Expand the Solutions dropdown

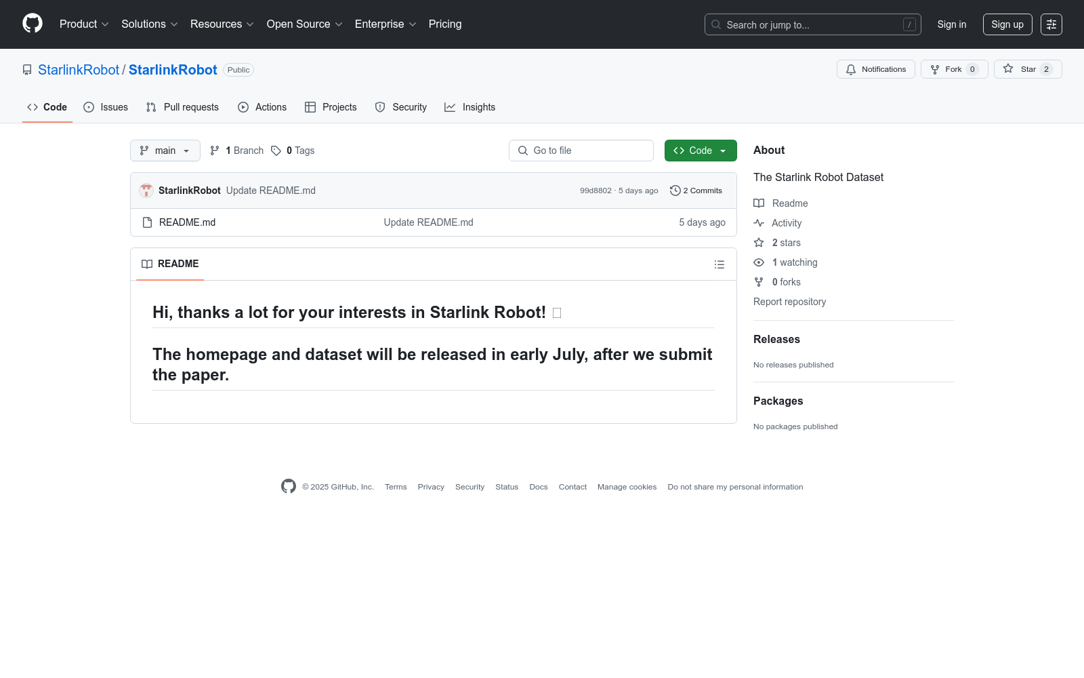[x=150, y=24]
